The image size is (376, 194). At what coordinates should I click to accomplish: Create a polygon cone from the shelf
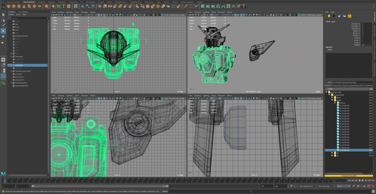coord(24,6)
